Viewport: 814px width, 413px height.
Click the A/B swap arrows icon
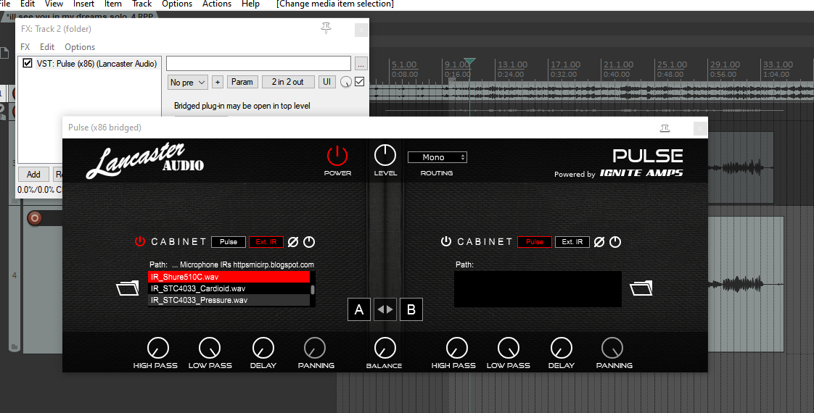click(x=385, y=309)
